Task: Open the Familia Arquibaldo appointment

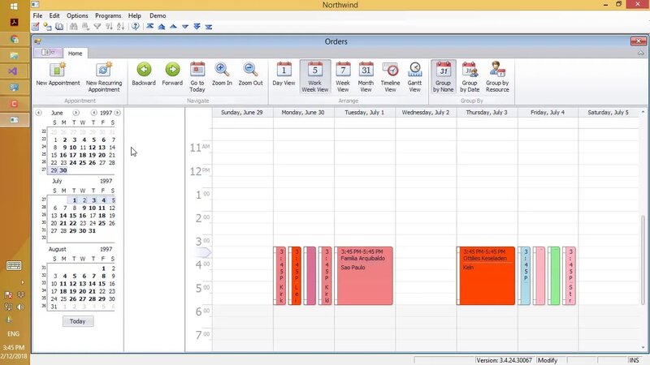Action: pos(363,276)
